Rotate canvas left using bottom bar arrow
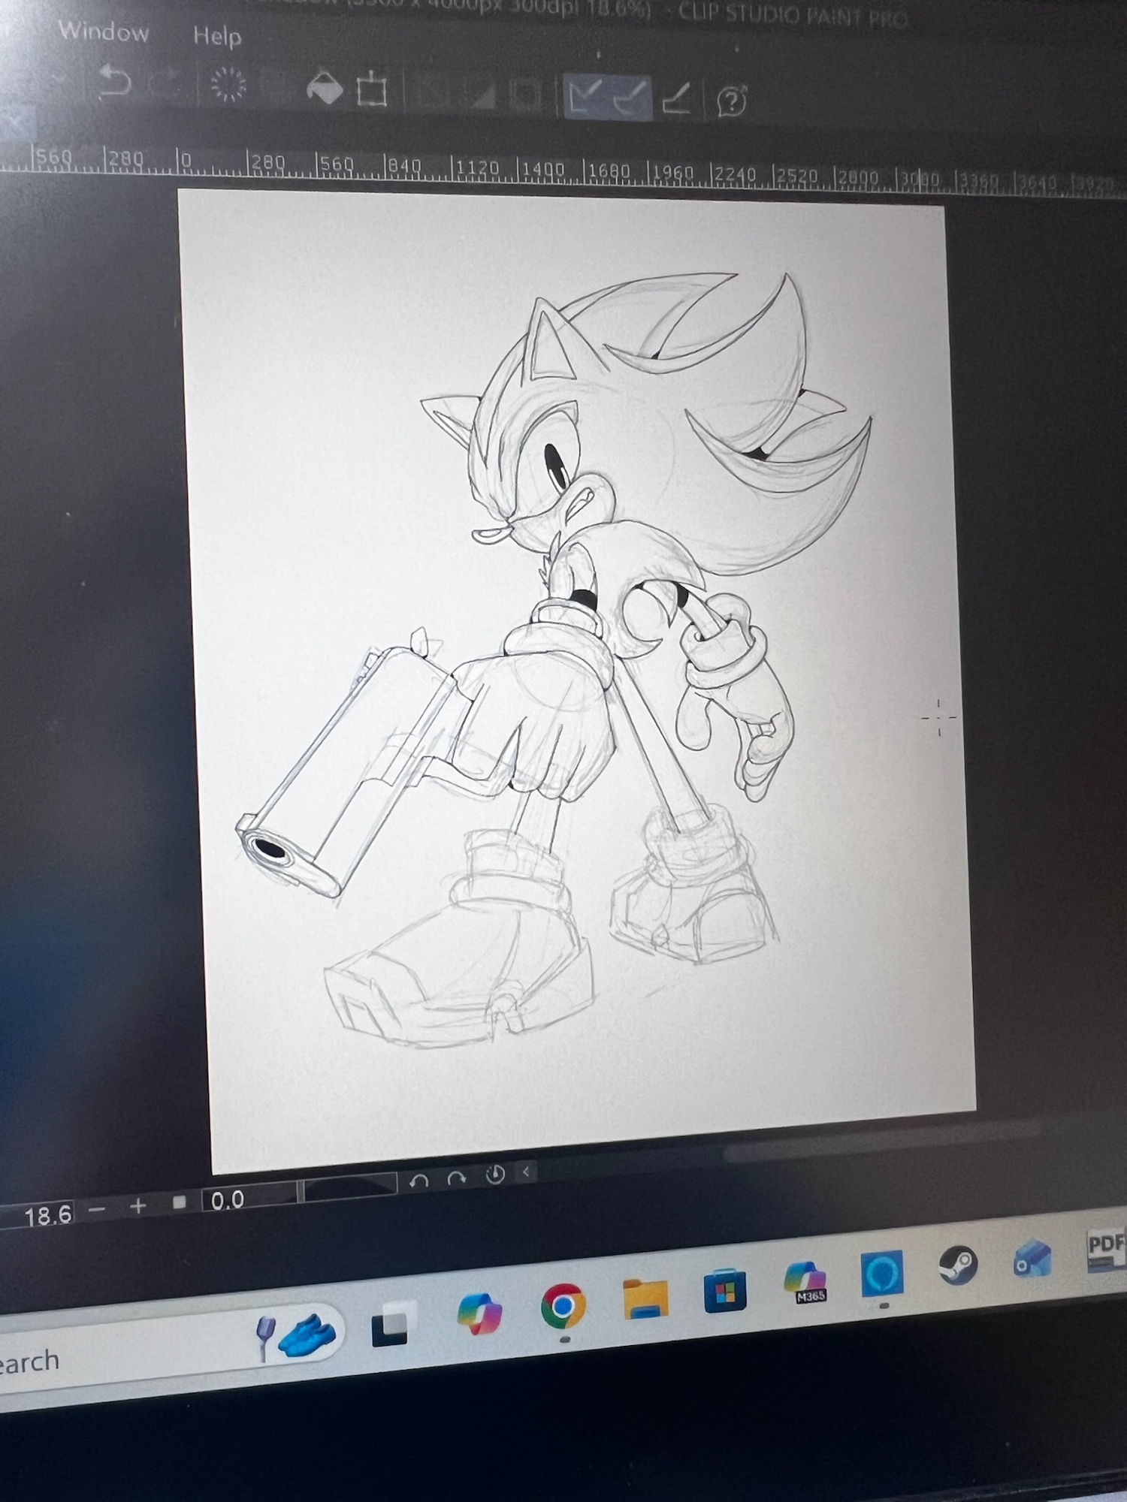The width and height of the screenshot is (1127, 1502). pos(419,1181)
